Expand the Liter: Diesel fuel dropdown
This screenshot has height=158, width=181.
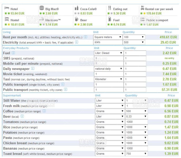coord(109,53)
